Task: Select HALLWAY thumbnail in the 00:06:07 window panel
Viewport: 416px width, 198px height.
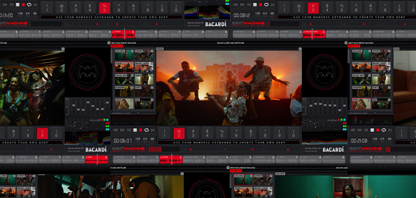Action: click(x=125, y=55)
